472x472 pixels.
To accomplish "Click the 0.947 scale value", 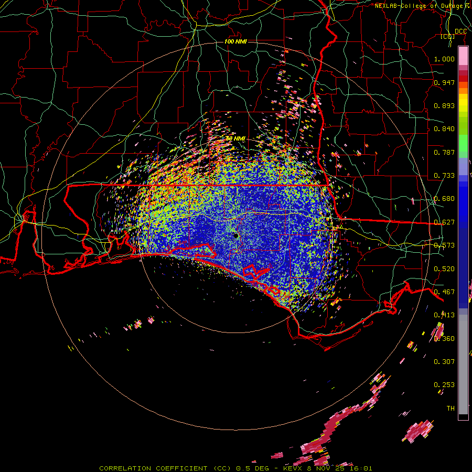I will [x=444, y=82].
